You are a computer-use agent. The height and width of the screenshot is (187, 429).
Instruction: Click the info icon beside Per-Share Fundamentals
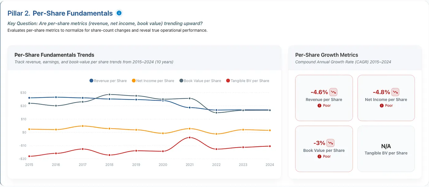pyautogui.click(x=119, y=13)
